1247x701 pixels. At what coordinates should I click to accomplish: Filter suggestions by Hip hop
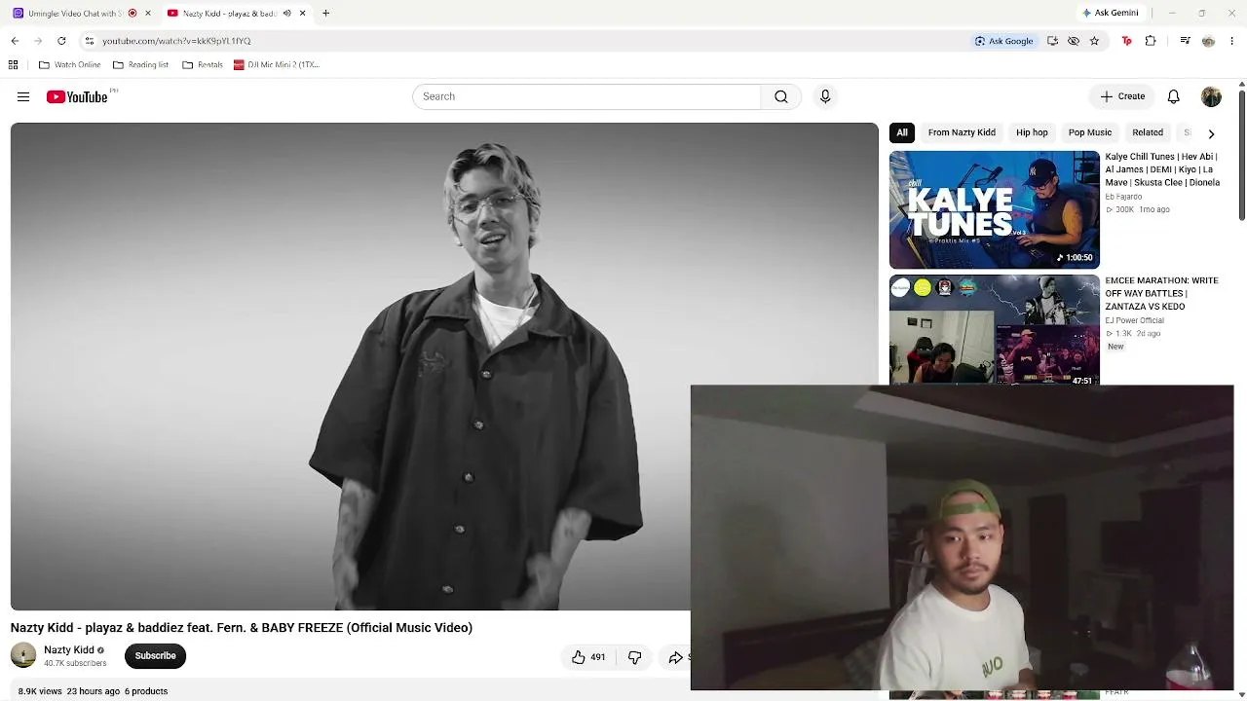(1032, 132)
